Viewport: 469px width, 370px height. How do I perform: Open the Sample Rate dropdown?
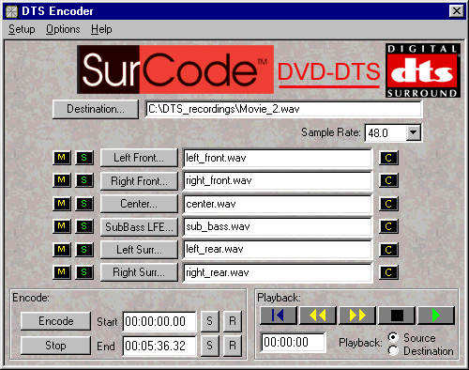point(413,132)
